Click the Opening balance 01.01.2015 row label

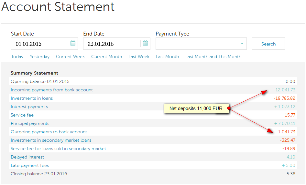(x=40, y=81)
